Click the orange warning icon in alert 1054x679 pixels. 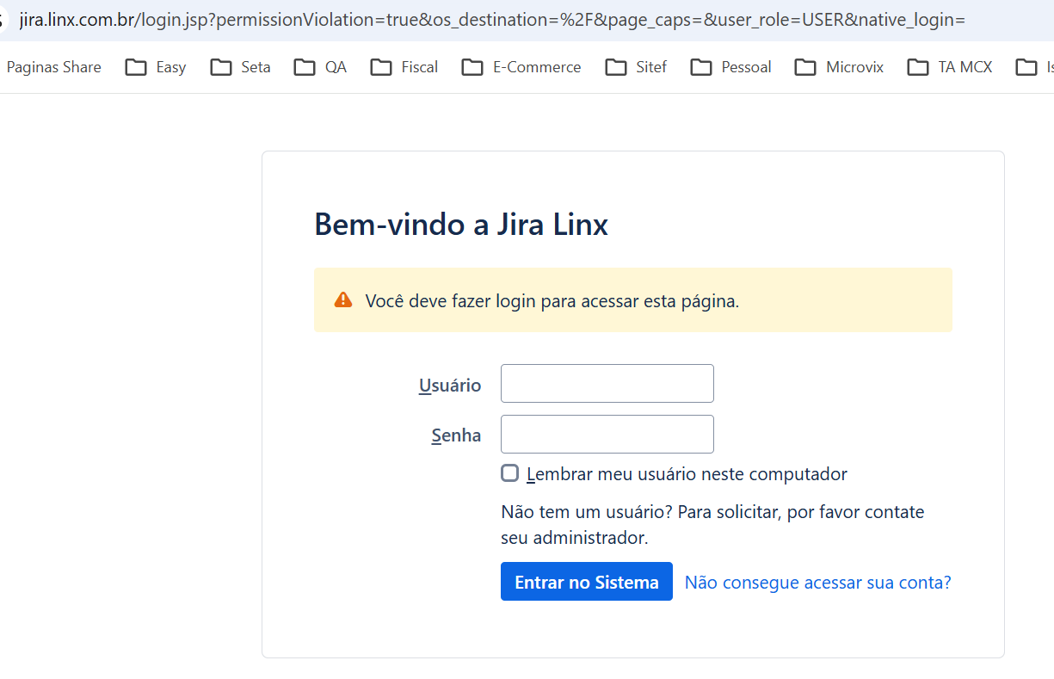pyautogui.click(x=343, y=299)
